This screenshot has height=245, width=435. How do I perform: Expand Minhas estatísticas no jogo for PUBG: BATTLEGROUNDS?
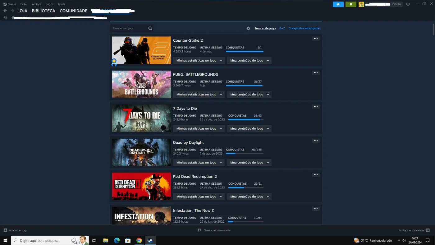(199, 94)
